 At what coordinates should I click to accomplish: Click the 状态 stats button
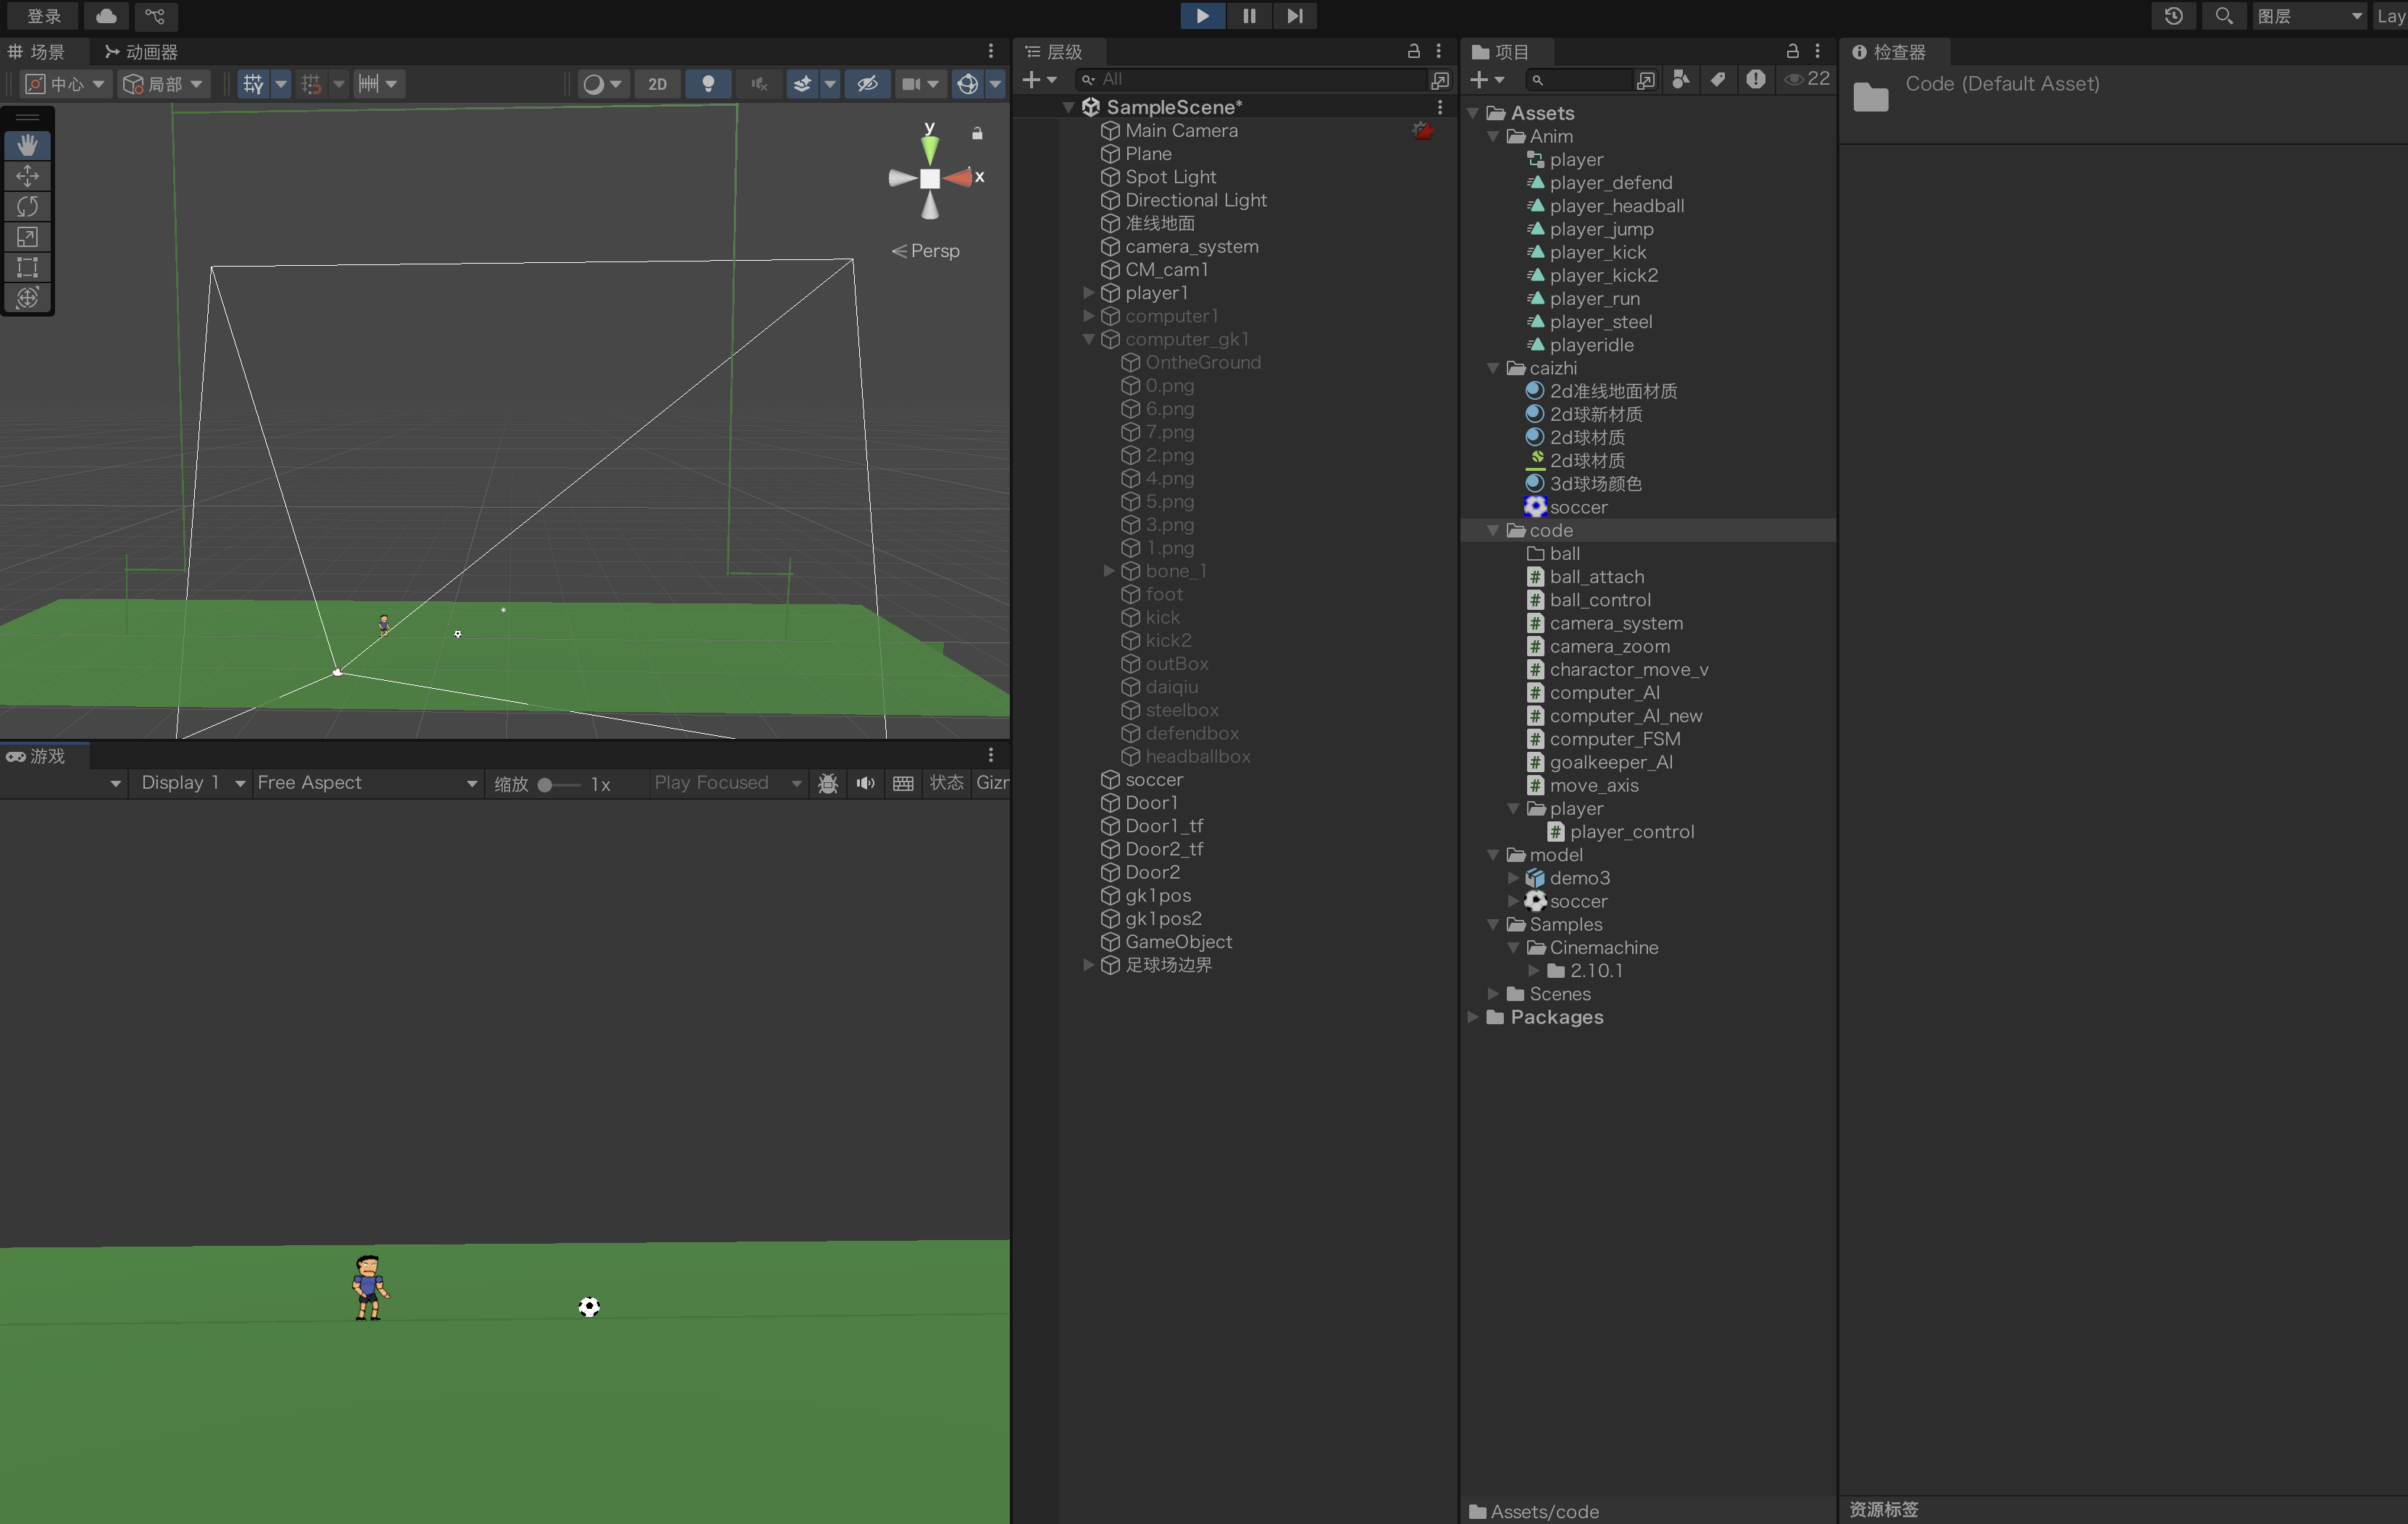945,783
